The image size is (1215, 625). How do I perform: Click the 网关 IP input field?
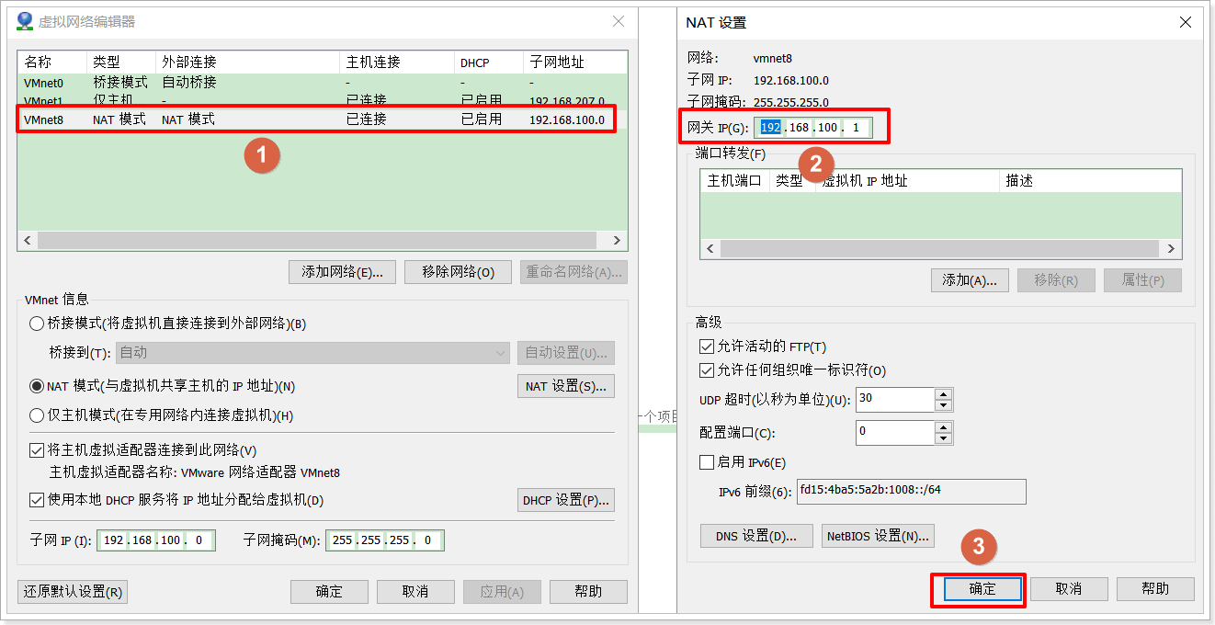[x=813, y=128]
